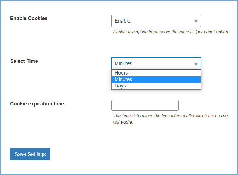Open the Enable Cookies dropdown
The height and width of the screenshot is (175, 238).
(156, 21)
